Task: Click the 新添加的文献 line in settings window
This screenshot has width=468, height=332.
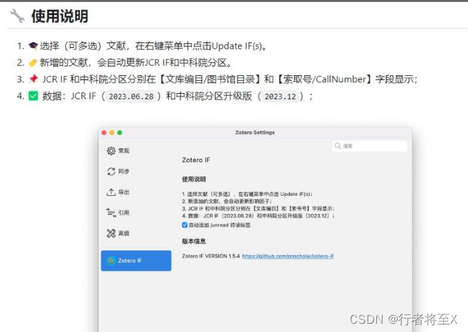Action: [x=227, y=201]
